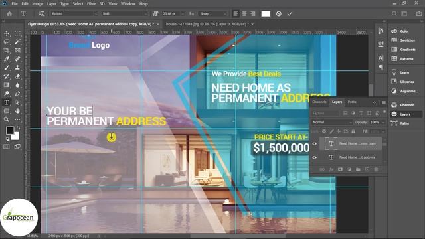Cancel the current text edit

click(x=279, y=13)
